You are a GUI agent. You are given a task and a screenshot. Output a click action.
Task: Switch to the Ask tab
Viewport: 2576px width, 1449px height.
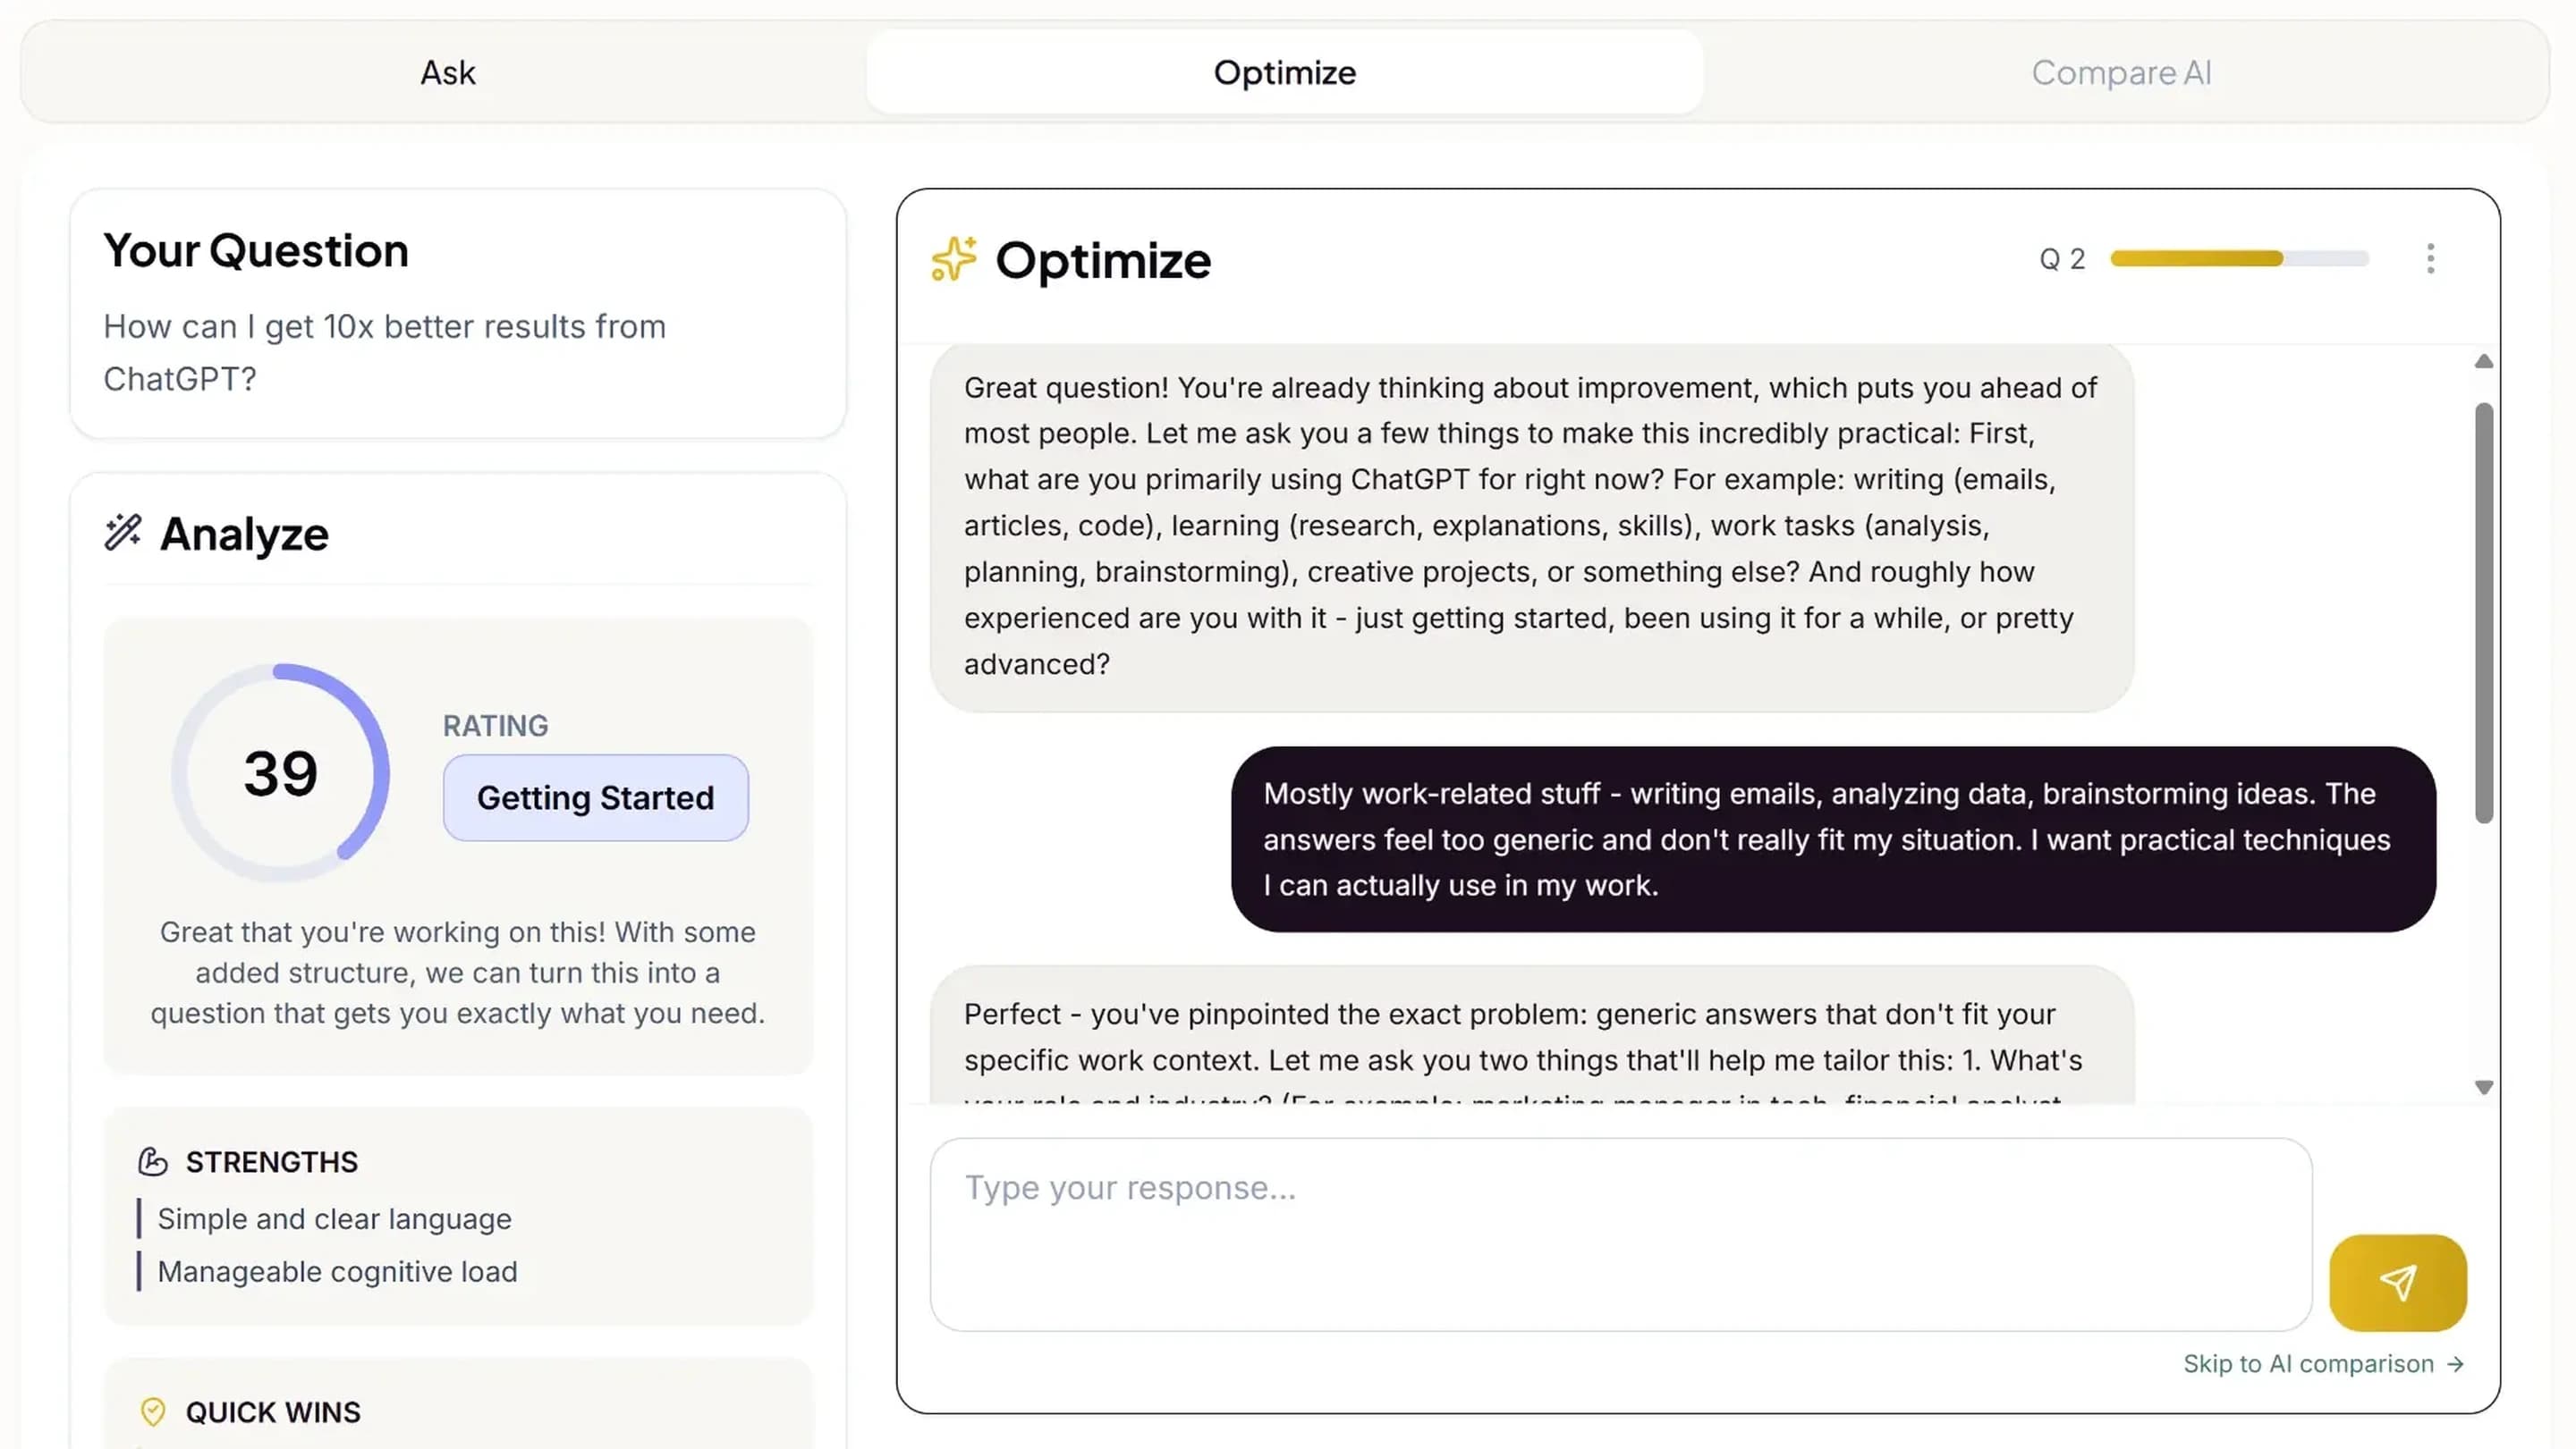click(447, 71)
